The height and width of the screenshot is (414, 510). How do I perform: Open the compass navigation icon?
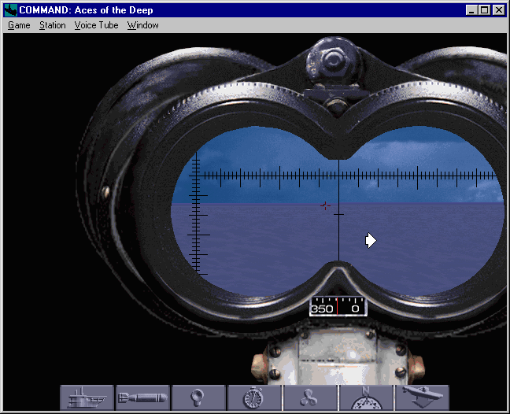tap(366, 397)
